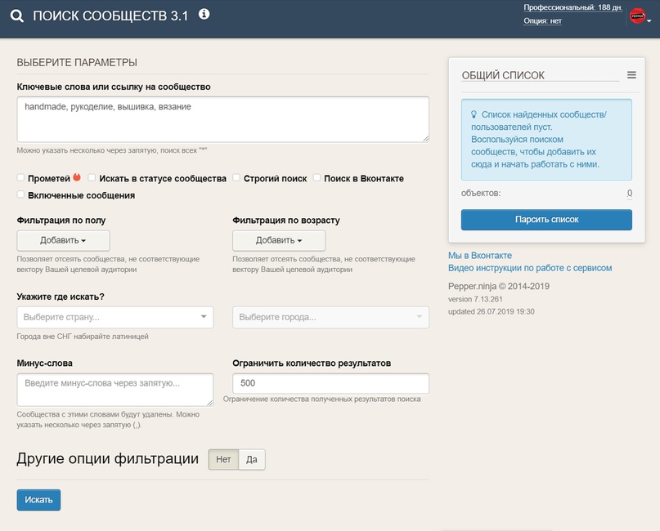Click the Парсить список button
This screenshot has width=660, height=531.
point(546,220)
